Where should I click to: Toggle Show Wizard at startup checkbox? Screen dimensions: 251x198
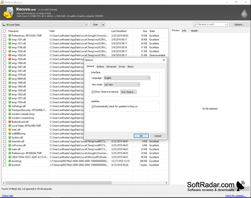pos(93,92)
